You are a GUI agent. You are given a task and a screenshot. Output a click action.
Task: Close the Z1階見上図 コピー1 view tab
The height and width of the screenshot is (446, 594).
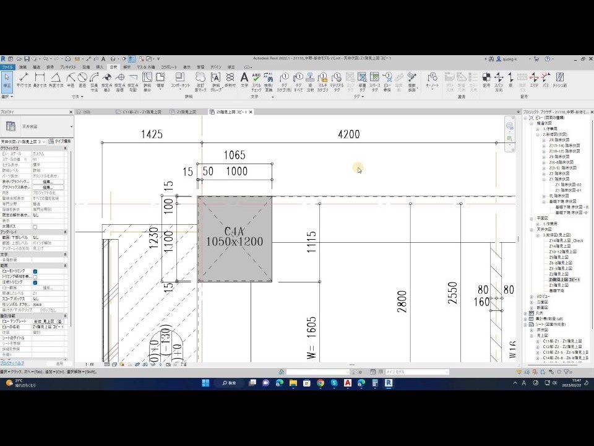251,112
